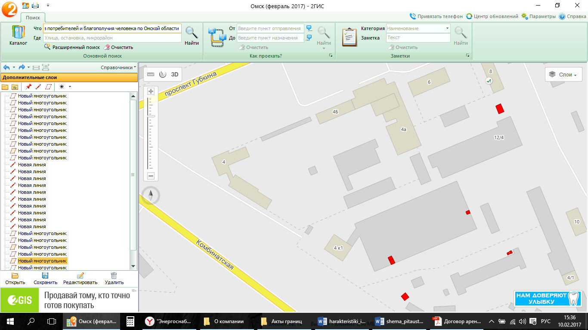Open the Каталог catalog icon
Screen dimensions: 588x330
click(18, 35)
